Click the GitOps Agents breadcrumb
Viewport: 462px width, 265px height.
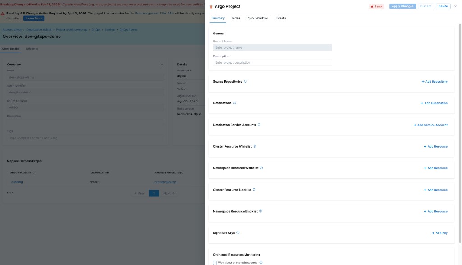click(129, 30)
